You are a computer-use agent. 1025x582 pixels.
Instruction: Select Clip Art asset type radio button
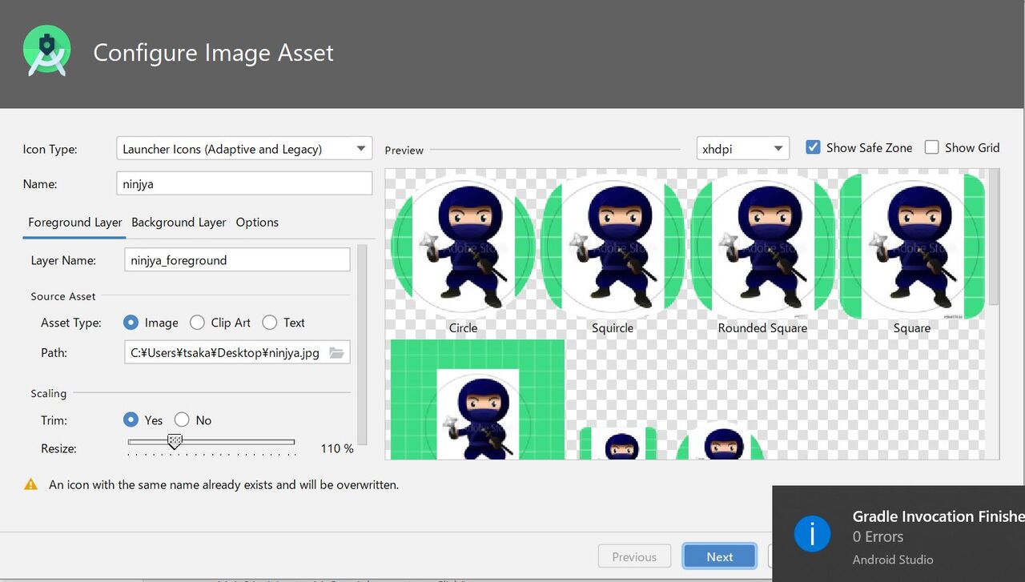tap(197, 323)
